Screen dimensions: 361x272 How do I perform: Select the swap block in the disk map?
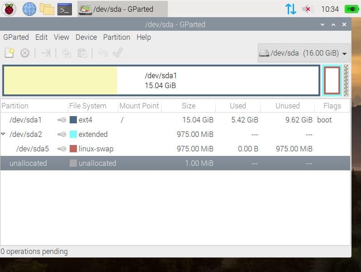332,80
